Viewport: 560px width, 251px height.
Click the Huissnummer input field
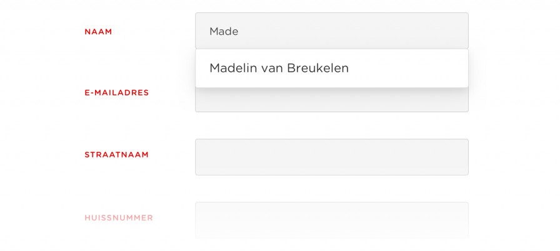[331, 219]
